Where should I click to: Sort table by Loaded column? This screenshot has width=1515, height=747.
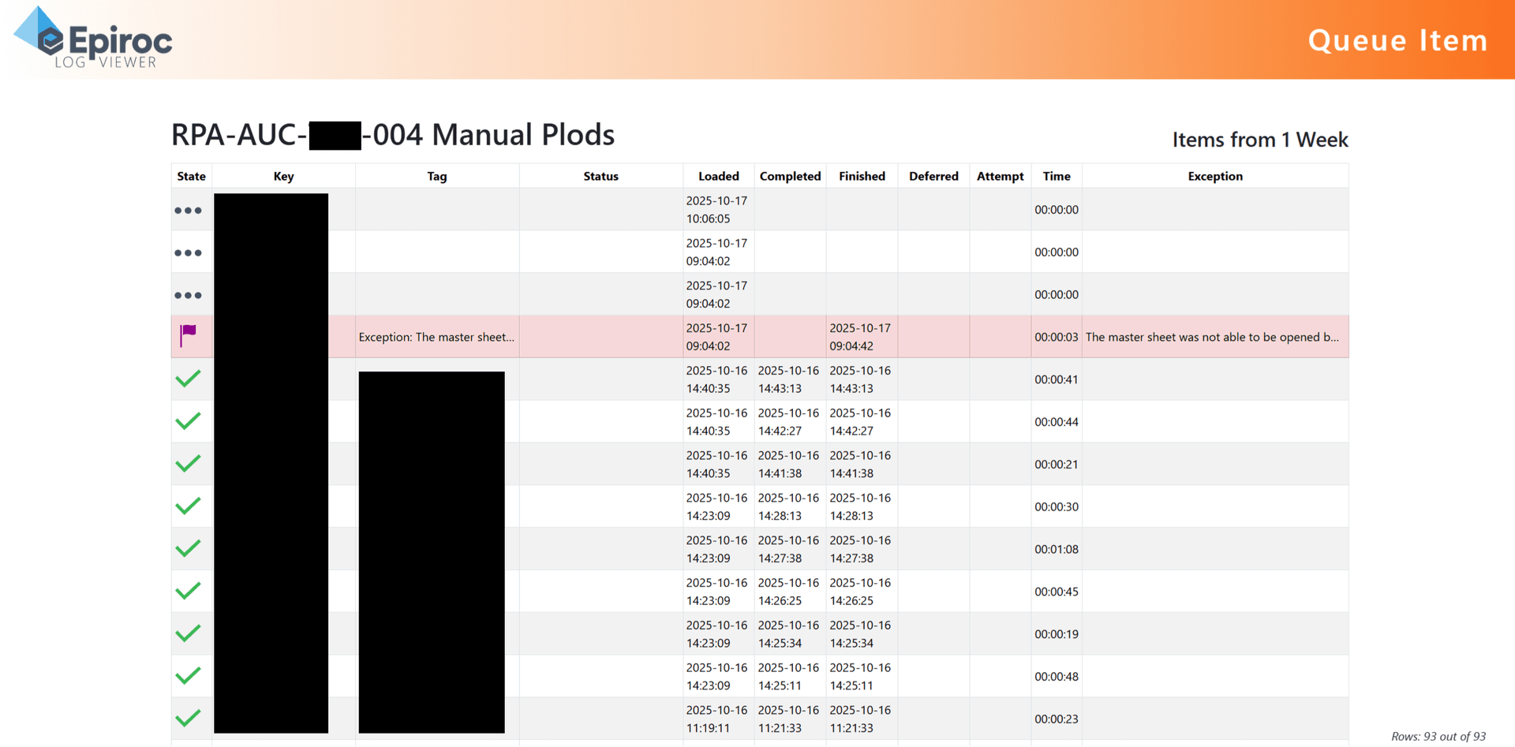718,176
